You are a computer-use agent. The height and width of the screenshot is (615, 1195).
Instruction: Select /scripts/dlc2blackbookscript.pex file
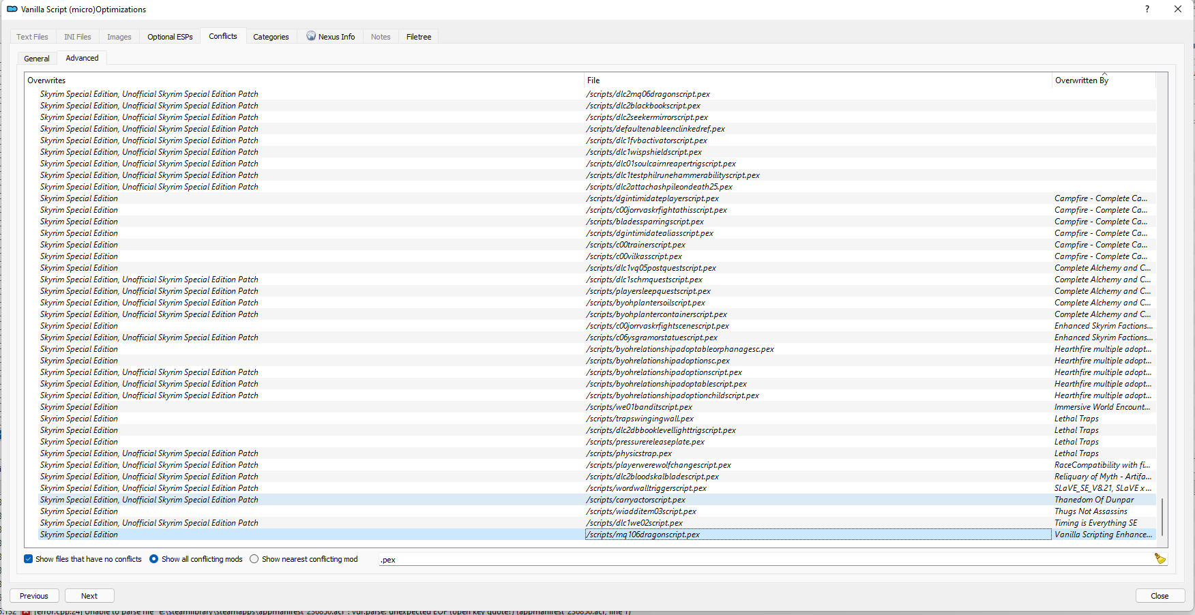click(x=643, y=106)
